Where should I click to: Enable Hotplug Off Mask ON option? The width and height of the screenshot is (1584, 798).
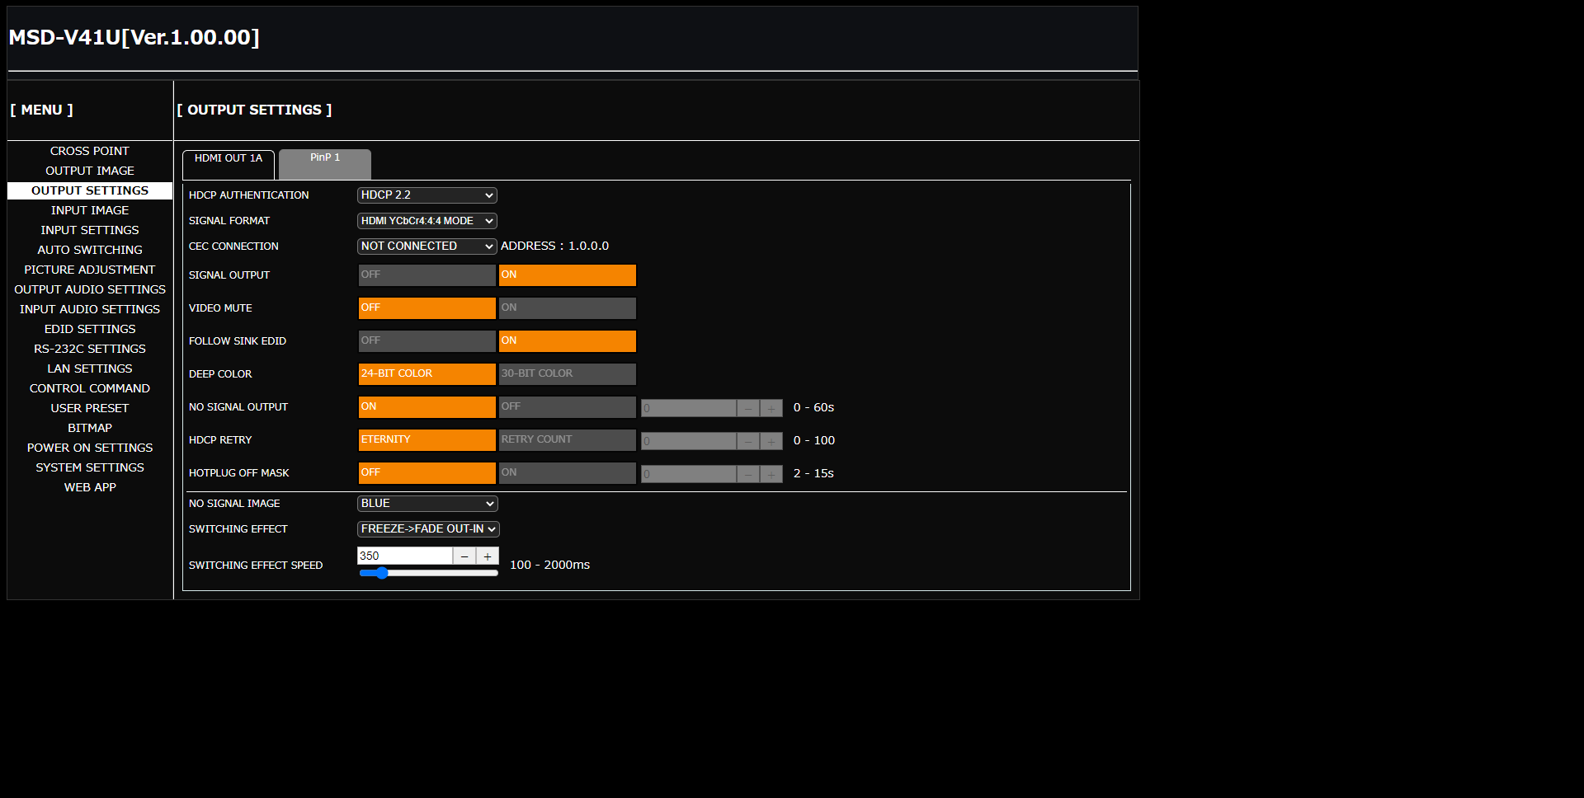567,473
